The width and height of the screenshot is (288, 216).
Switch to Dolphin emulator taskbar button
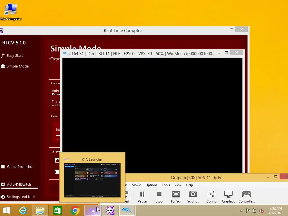tap(127, 210)
